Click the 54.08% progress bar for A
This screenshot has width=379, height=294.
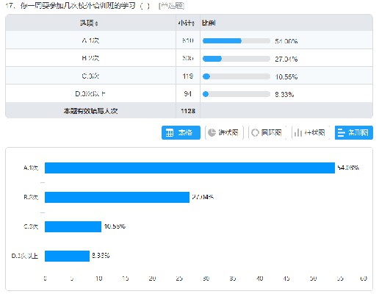tap(237, 41)
